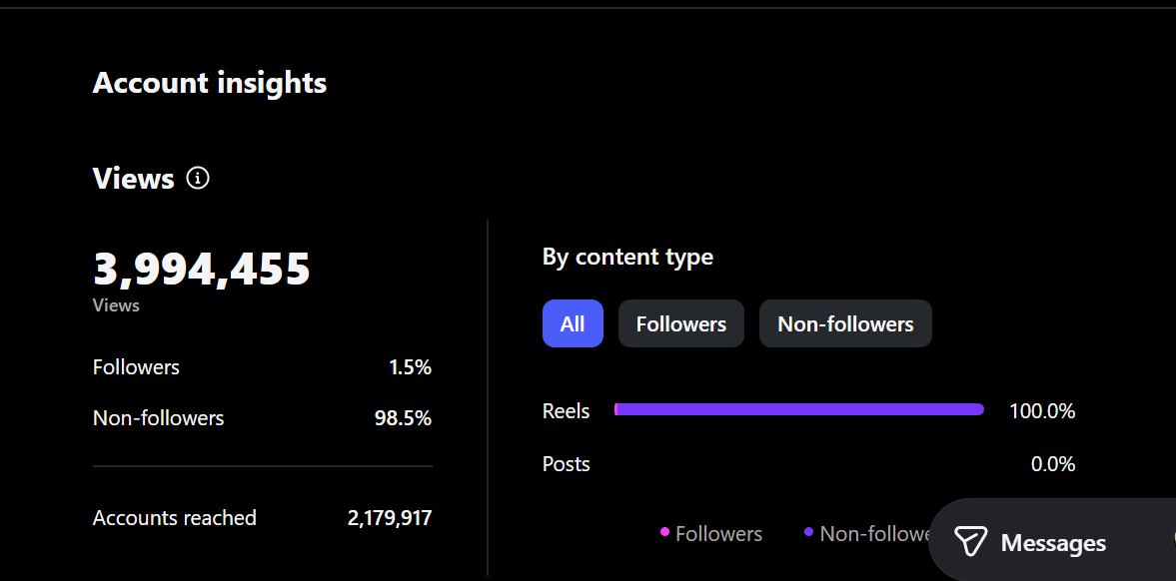The width and height of the screenshot is (1176, 581).
Task: Click the 3,994,455 total views number
Action: click(202, 270)
